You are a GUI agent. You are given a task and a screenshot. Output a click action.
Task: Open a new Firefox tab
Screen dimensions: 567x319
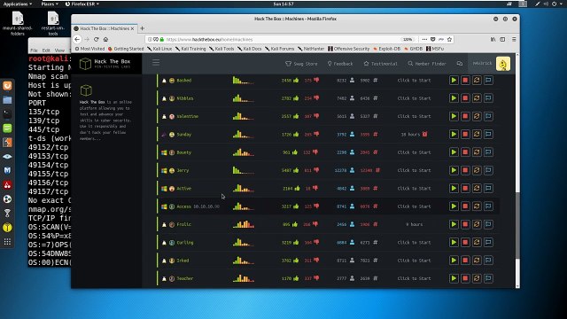(142, 28)
